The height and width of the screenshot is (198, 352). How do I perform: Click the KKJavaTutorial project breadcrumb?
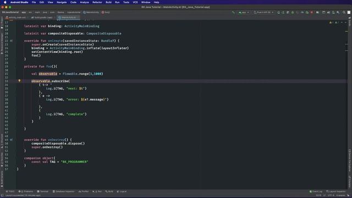click(x=10, y=12)
